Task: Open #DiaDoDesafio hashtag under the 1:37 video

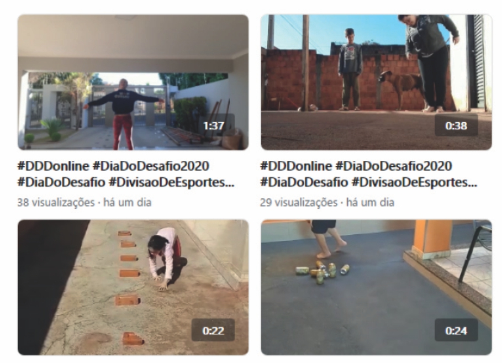Action: (x=61, y=182)
